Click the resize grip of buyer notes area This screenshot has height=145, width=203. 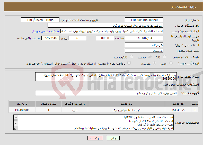click(15, 129)
